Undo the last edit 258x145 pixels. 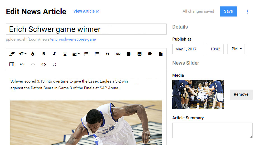pos(22,64)
